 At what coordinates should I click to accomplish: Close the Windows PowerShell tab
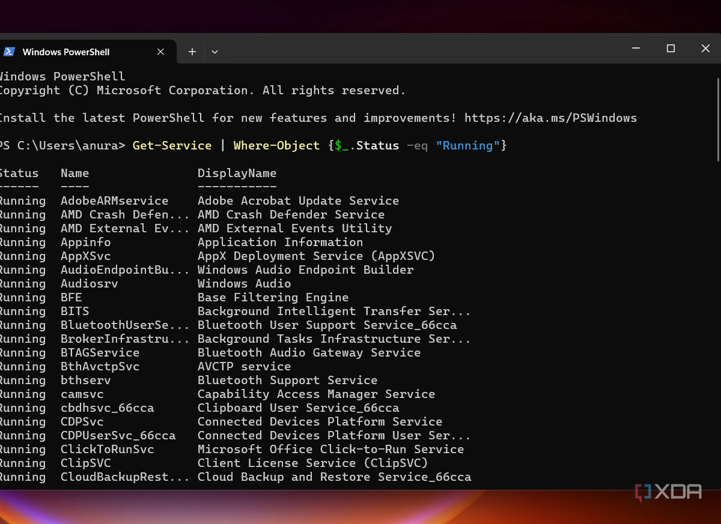(x=160, y=52)
